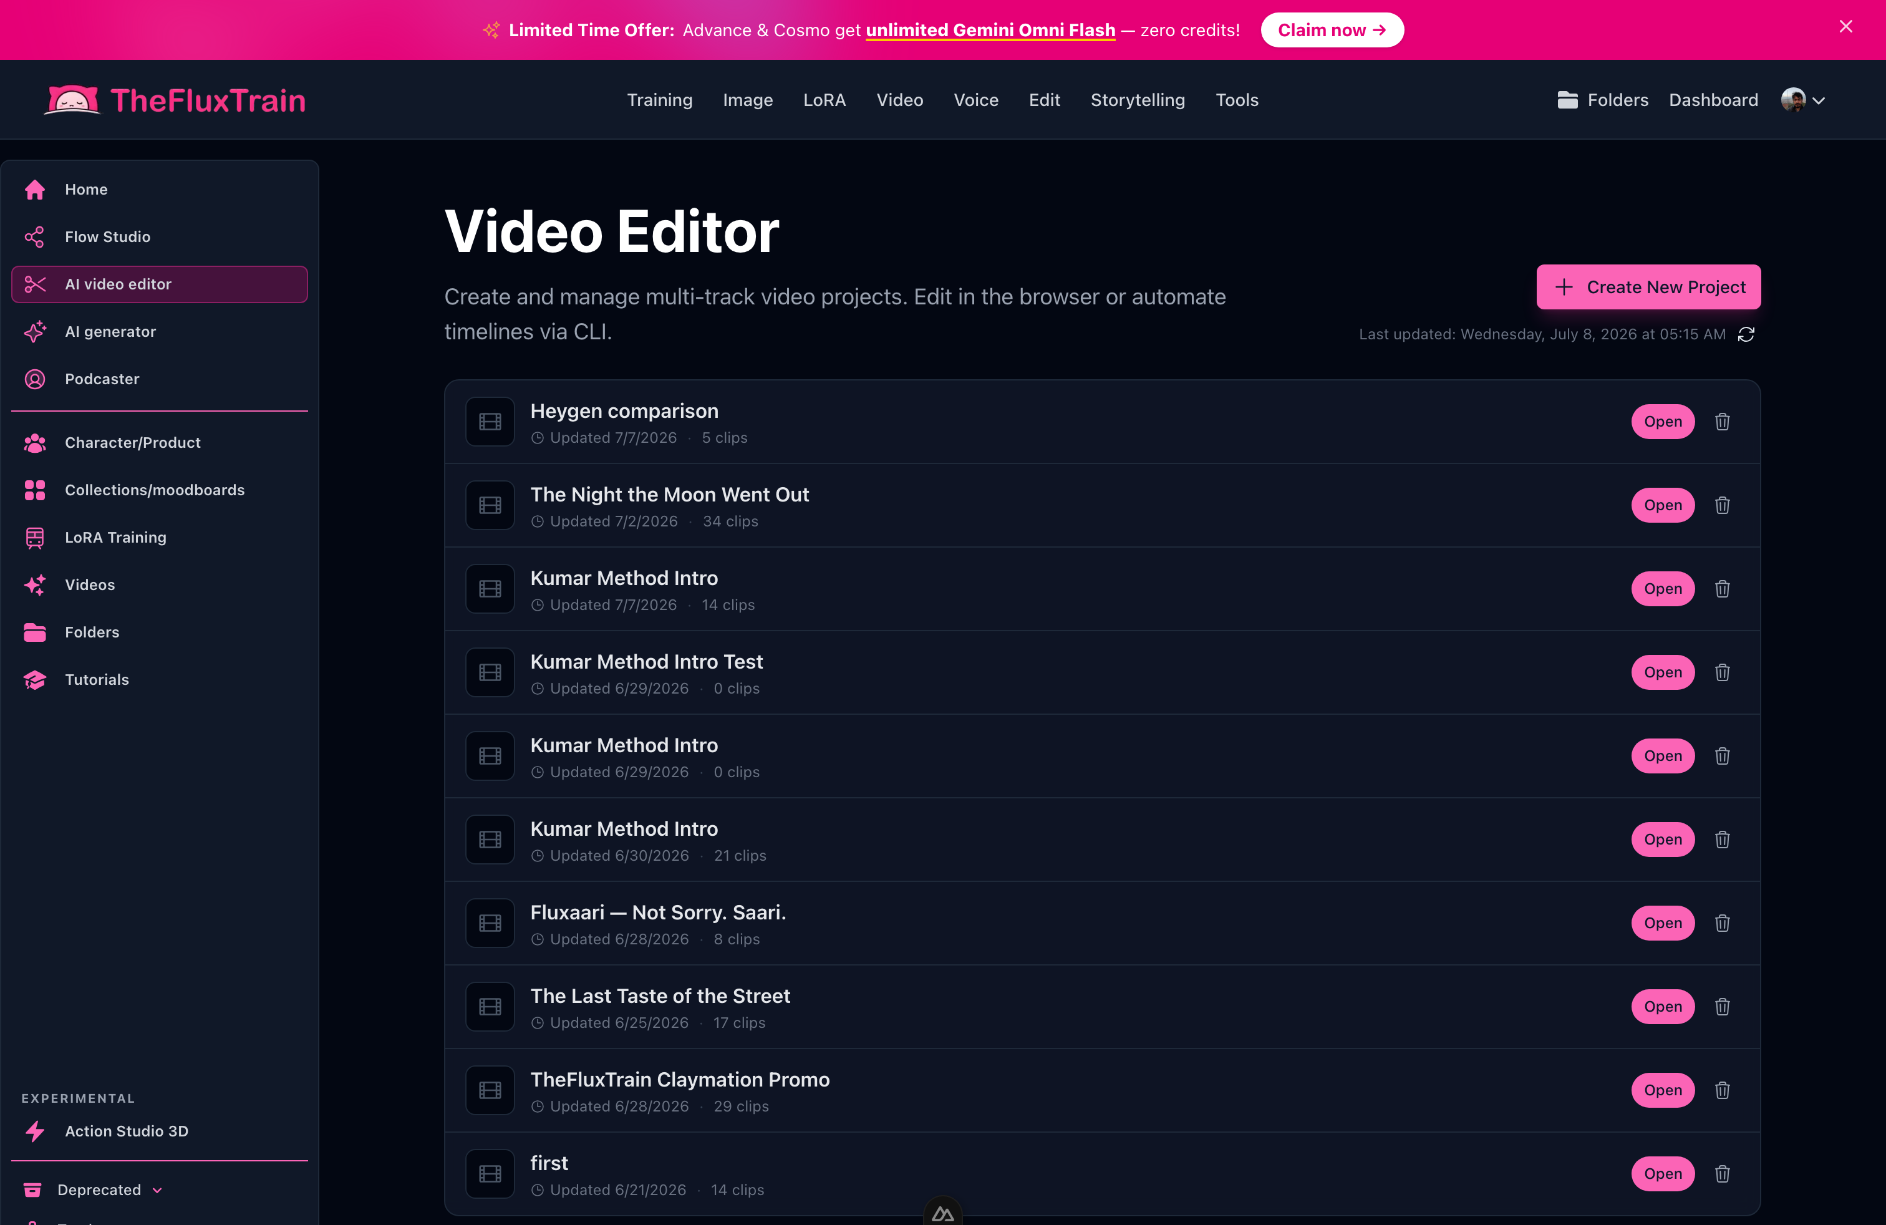1886x1225 pixels.
Task: Delete the Fluxaari project with trash icon
Action: [x=1722, y=923]
